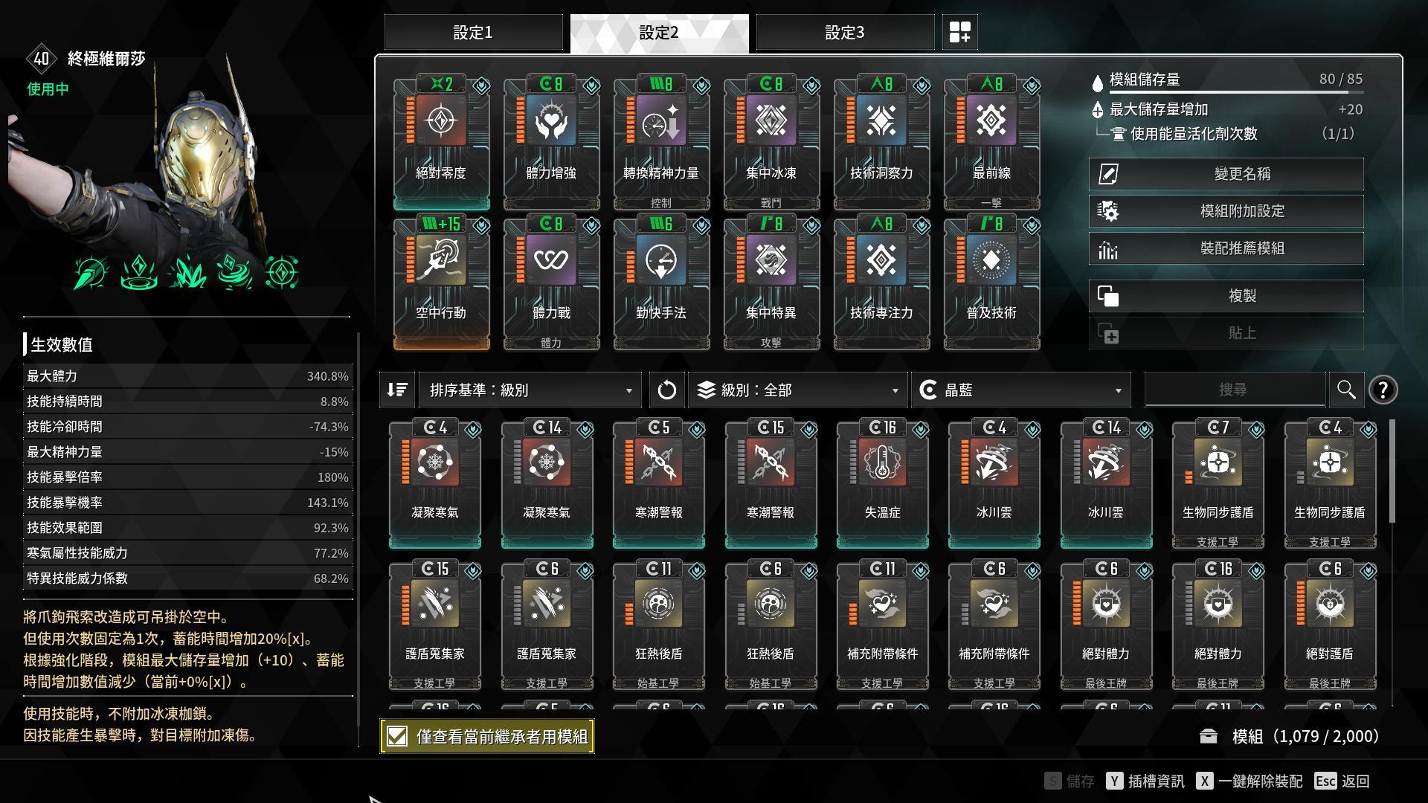Click the magnifier search icon
1428x803 pixels.
1346,390
